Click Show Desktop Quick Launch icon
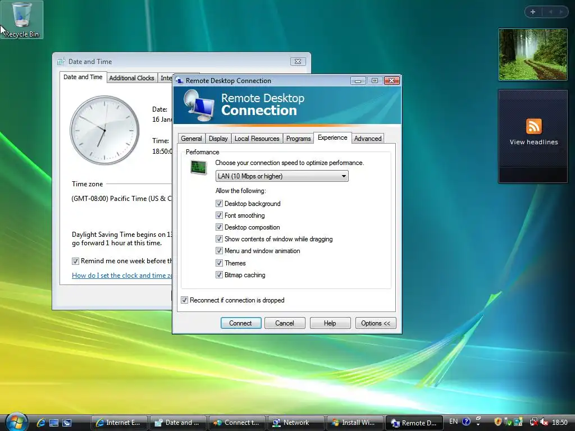 (x=54, y=423)
